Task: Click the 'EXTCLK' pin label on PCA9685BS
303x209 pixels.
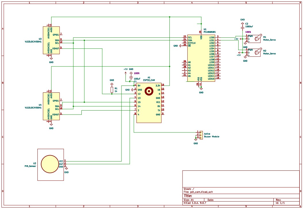Action: tap(192, 43)
